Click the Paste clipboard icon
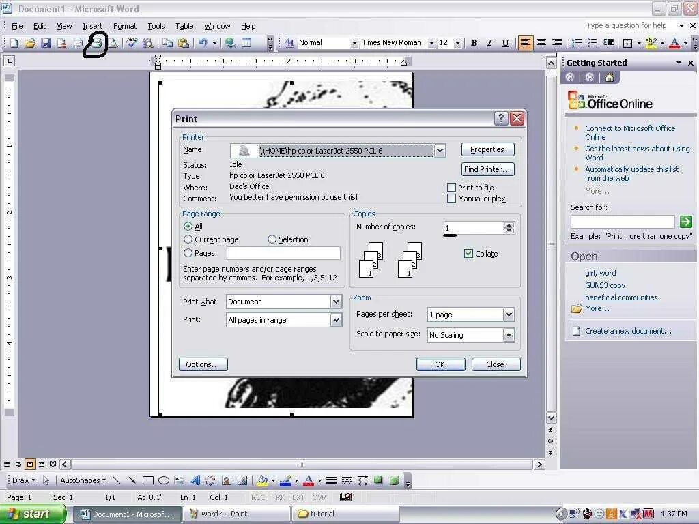The width and height of the screenshot is (699, 524). [183, 43]
